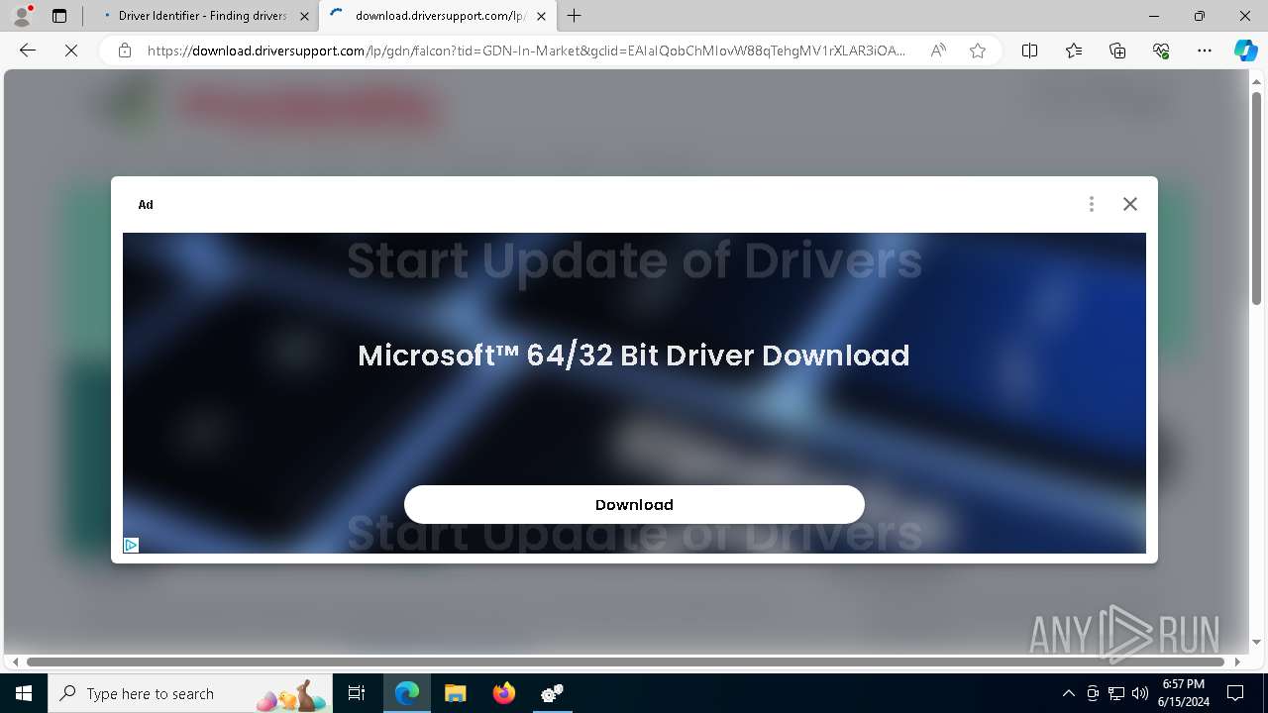View site information lock icon

coord(125,51)
